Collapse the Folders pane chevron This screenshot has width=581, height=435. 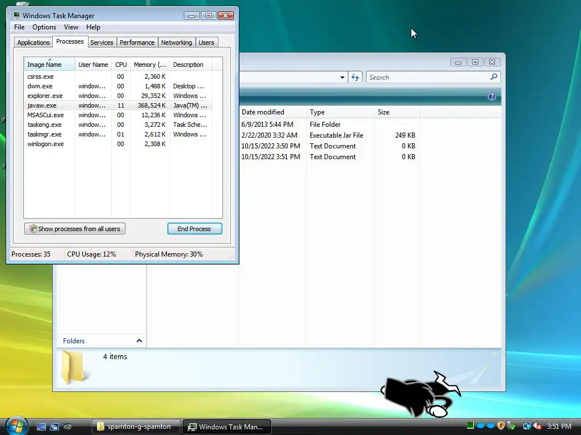[140, 340]
